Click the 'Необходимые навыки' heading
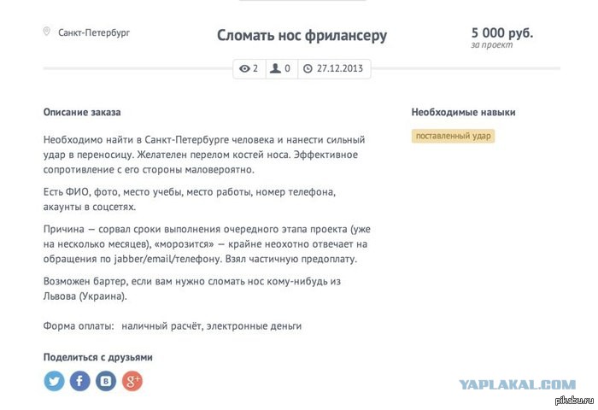 463,112
